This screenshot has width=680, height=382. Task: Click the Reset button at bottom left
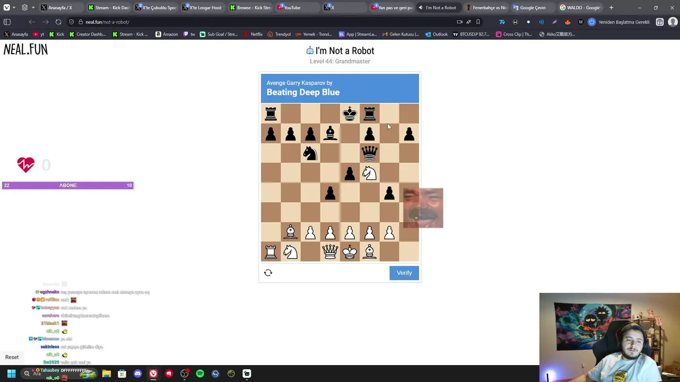[12, 357]
